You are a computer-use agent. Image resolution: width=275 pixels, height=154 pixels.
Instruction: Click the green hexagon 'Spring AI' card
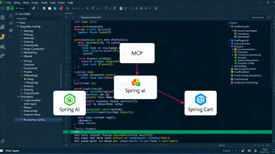pyautogui.click(x=70, y=103)
